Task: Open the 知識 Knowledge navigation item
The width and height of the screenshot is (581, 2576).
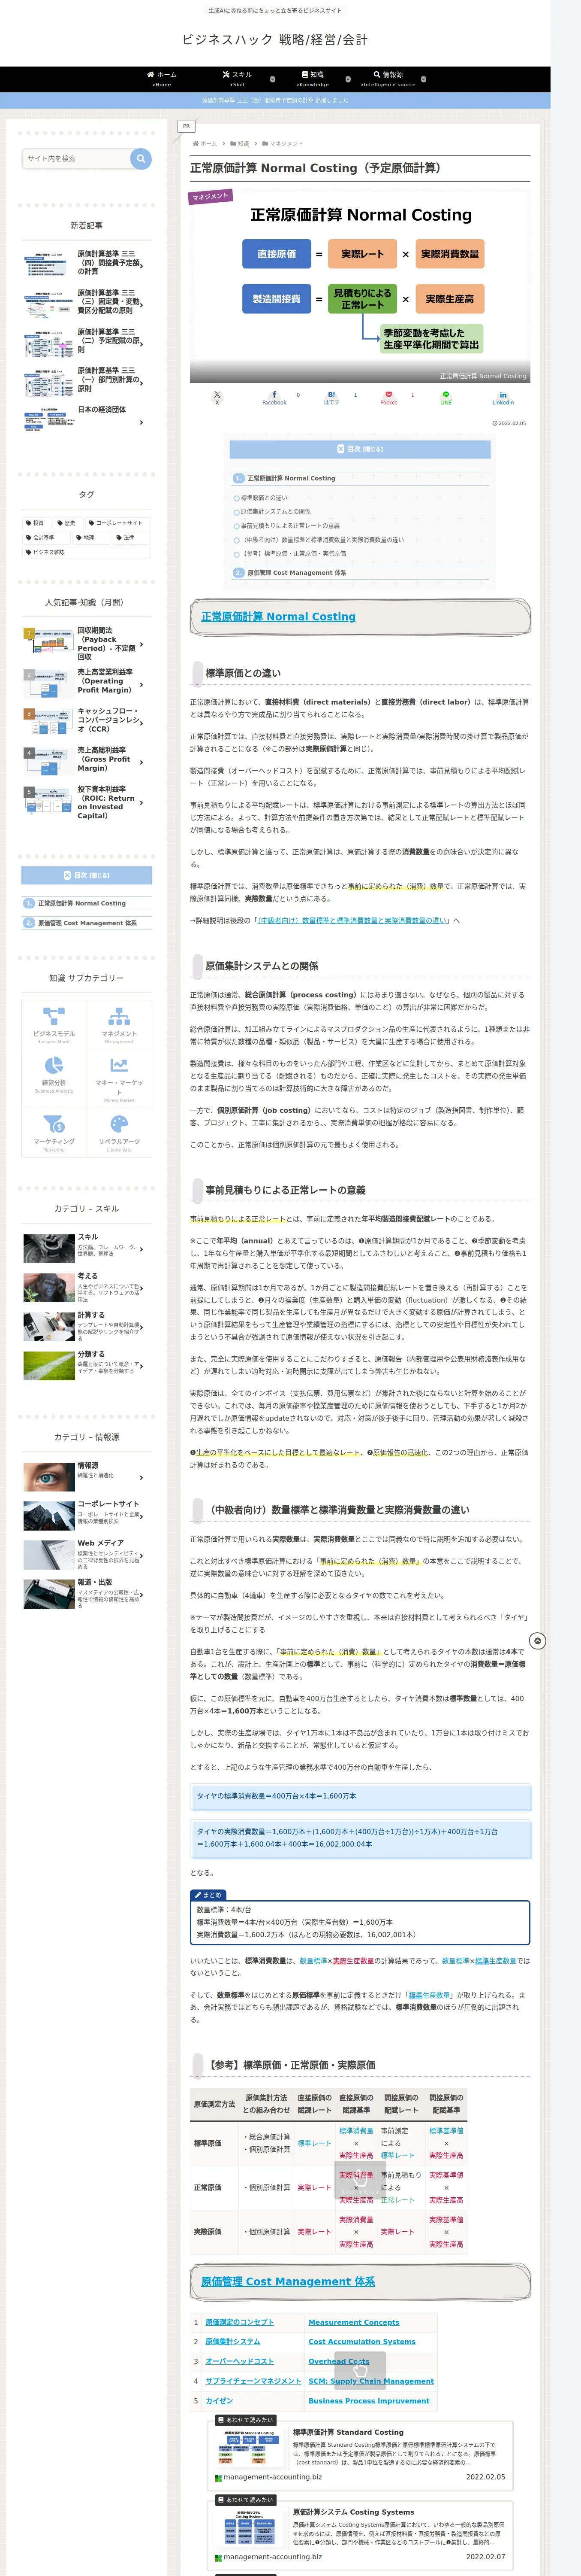Action: pyautogui.click(x=313, y=78)
